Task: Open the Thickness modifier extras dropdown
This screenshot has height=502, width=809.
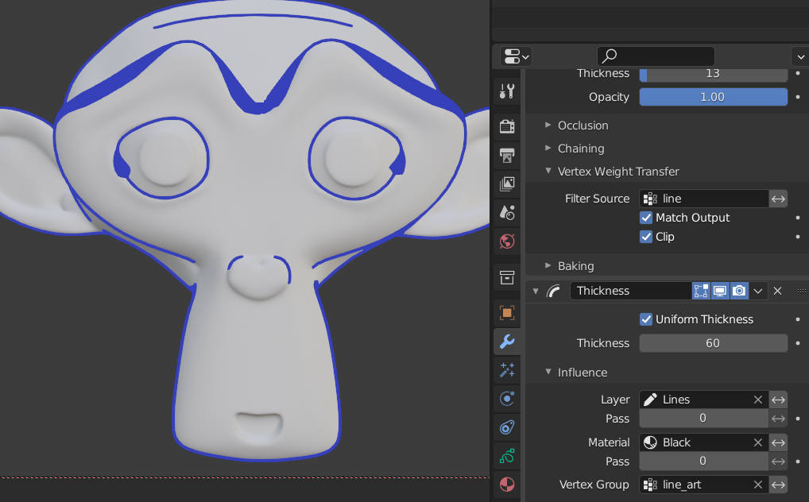Action: pos(758,291)
